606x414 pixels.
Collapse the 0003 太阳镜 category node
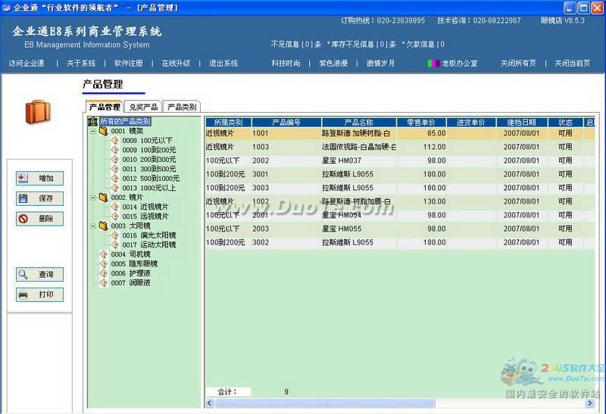[x=92, y=226]
